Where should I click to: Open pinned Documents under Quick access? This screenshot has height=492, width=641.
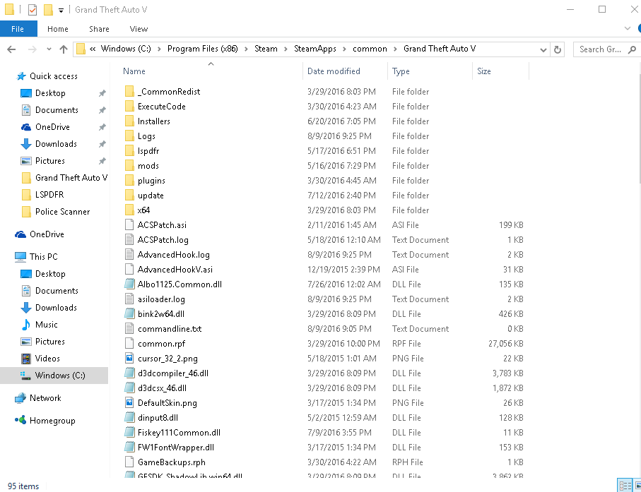click(57, 110)
